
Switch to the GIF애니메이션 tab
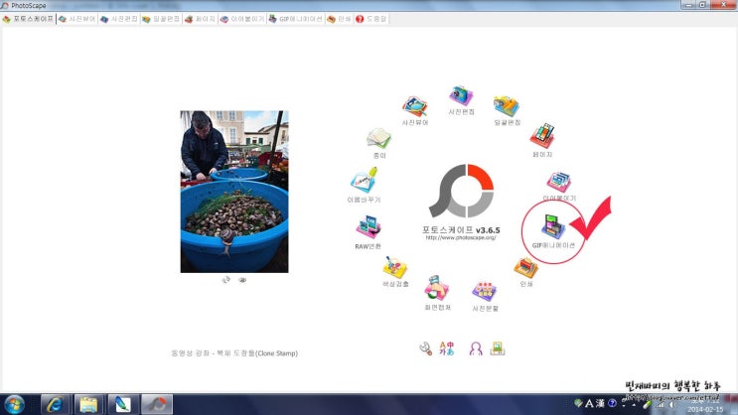tap(296, 19)
